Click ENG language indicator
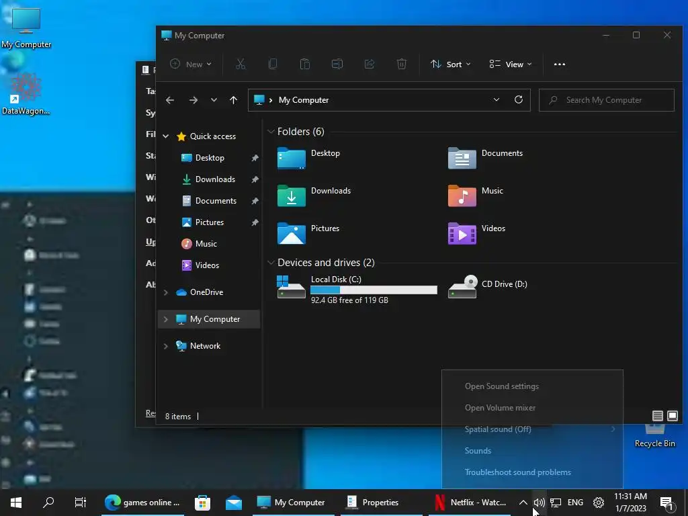This screenshot has width=688, height=516. 575,503
